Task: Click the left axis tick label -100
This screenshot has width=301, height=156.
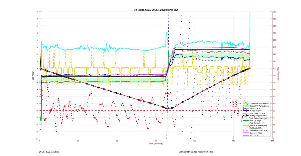Action: pos(36,139)
